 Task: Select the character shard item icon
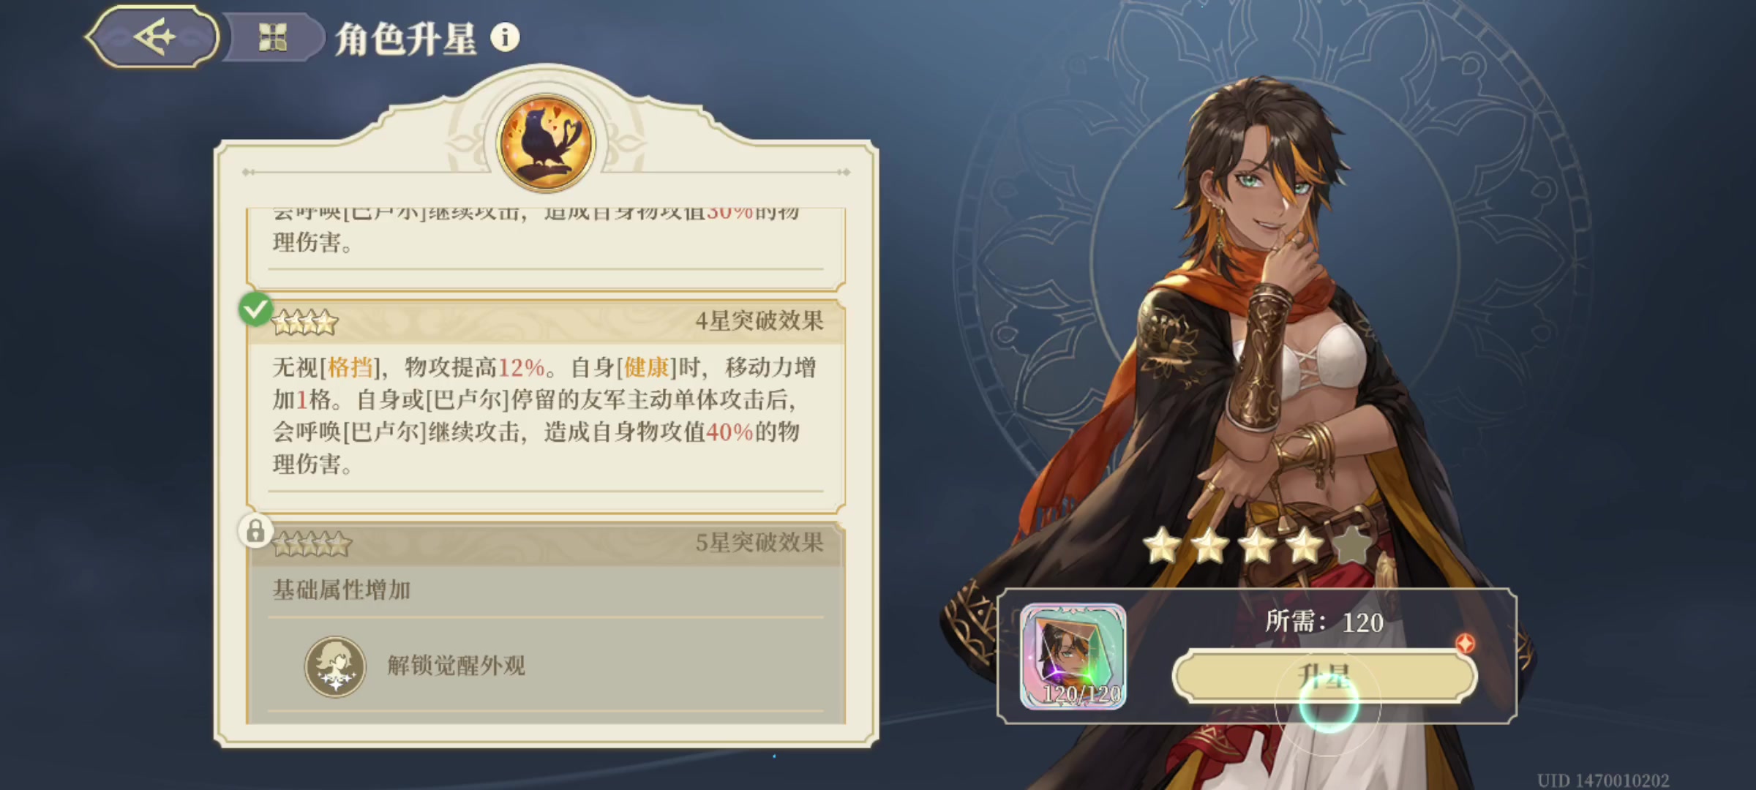(1073, 656)
